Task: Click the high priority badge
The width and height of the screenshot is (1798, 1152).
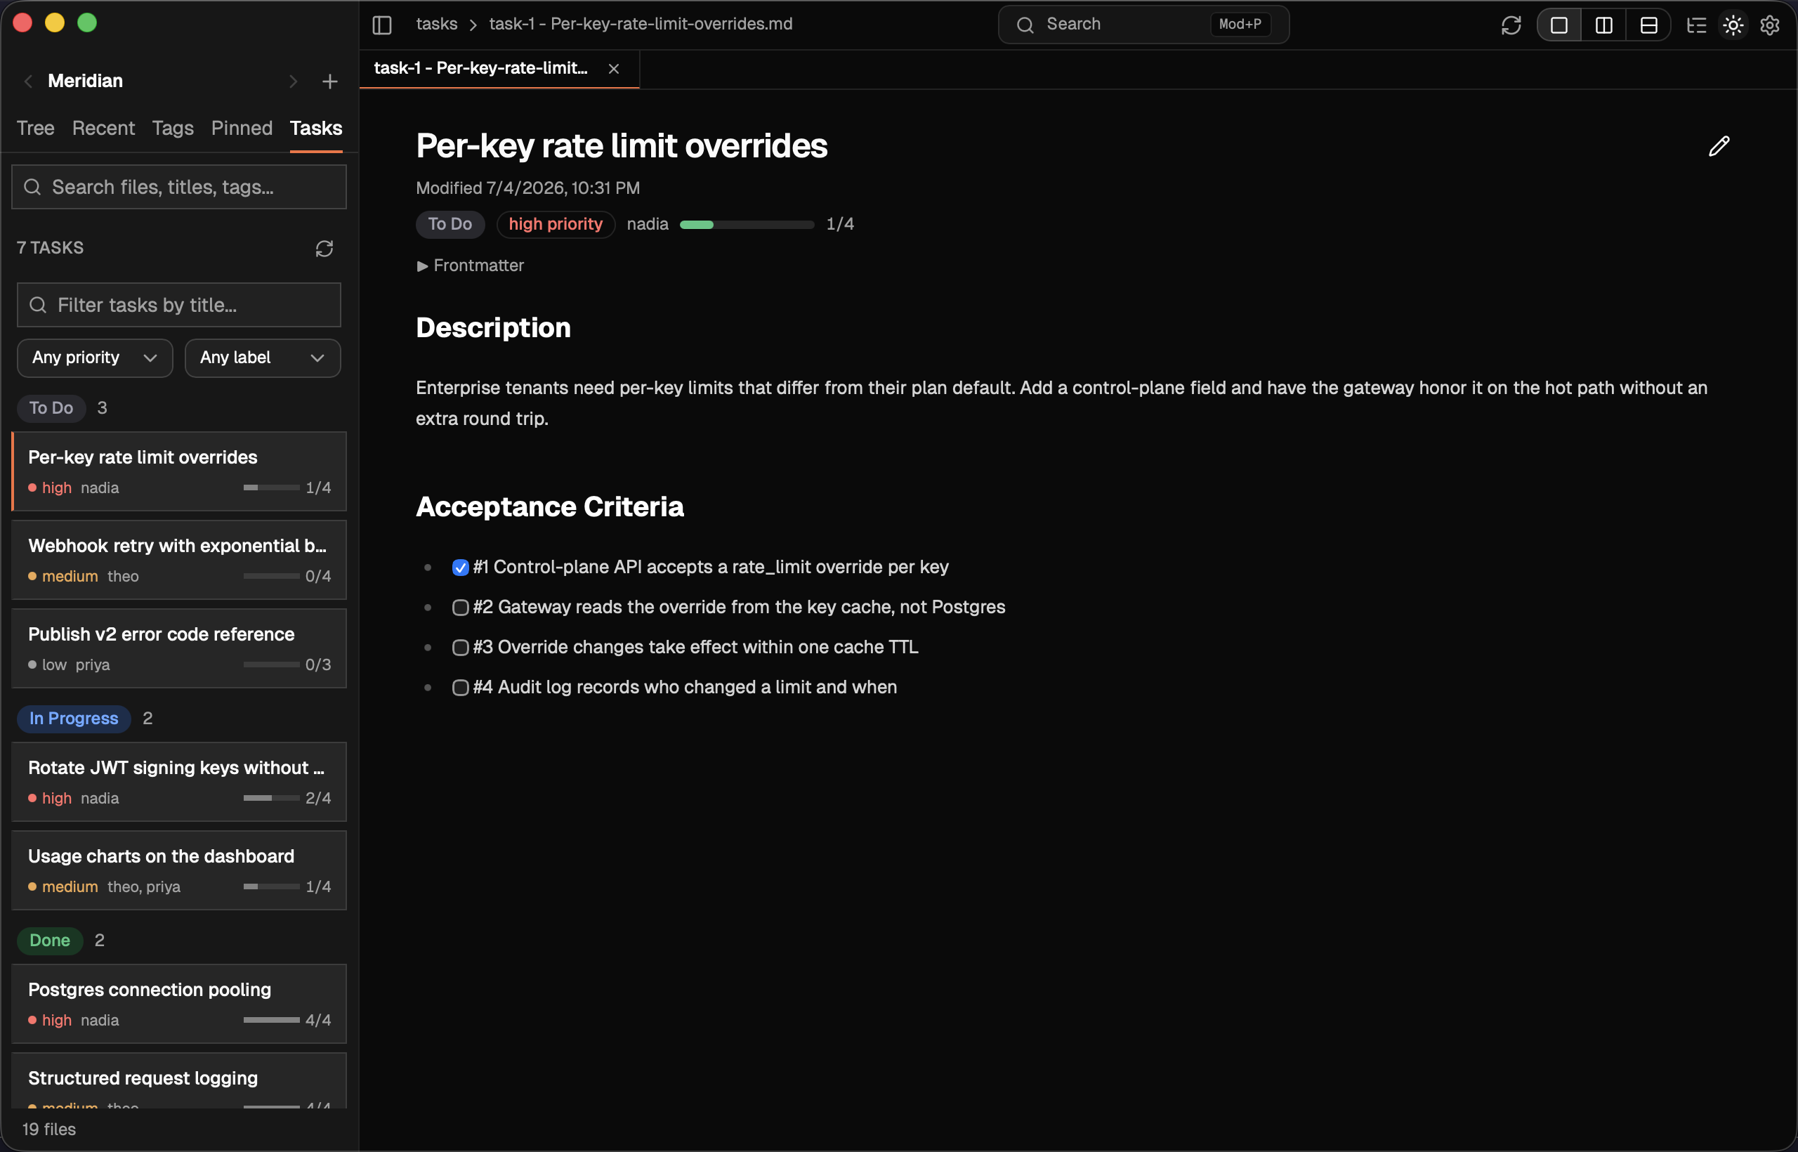Action: pyautogui.click(x=556, y=224)
